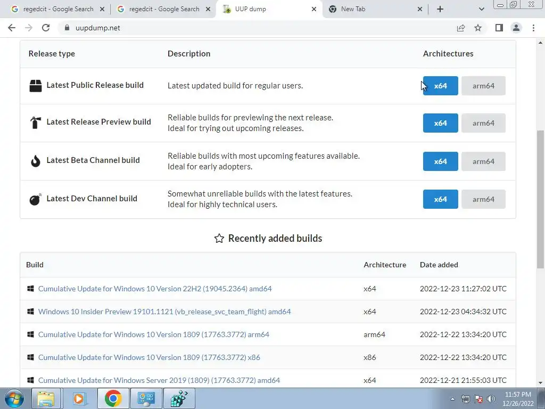The image size is (545, 409).
Task: Open the volume speaker tray icon
Action: tap(491, 399)
